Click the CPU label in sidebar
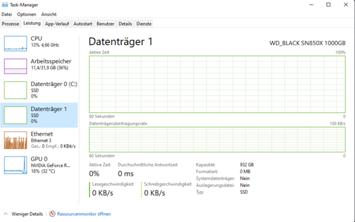The height and width of the screenshot is (222, 355). point(37,39)
